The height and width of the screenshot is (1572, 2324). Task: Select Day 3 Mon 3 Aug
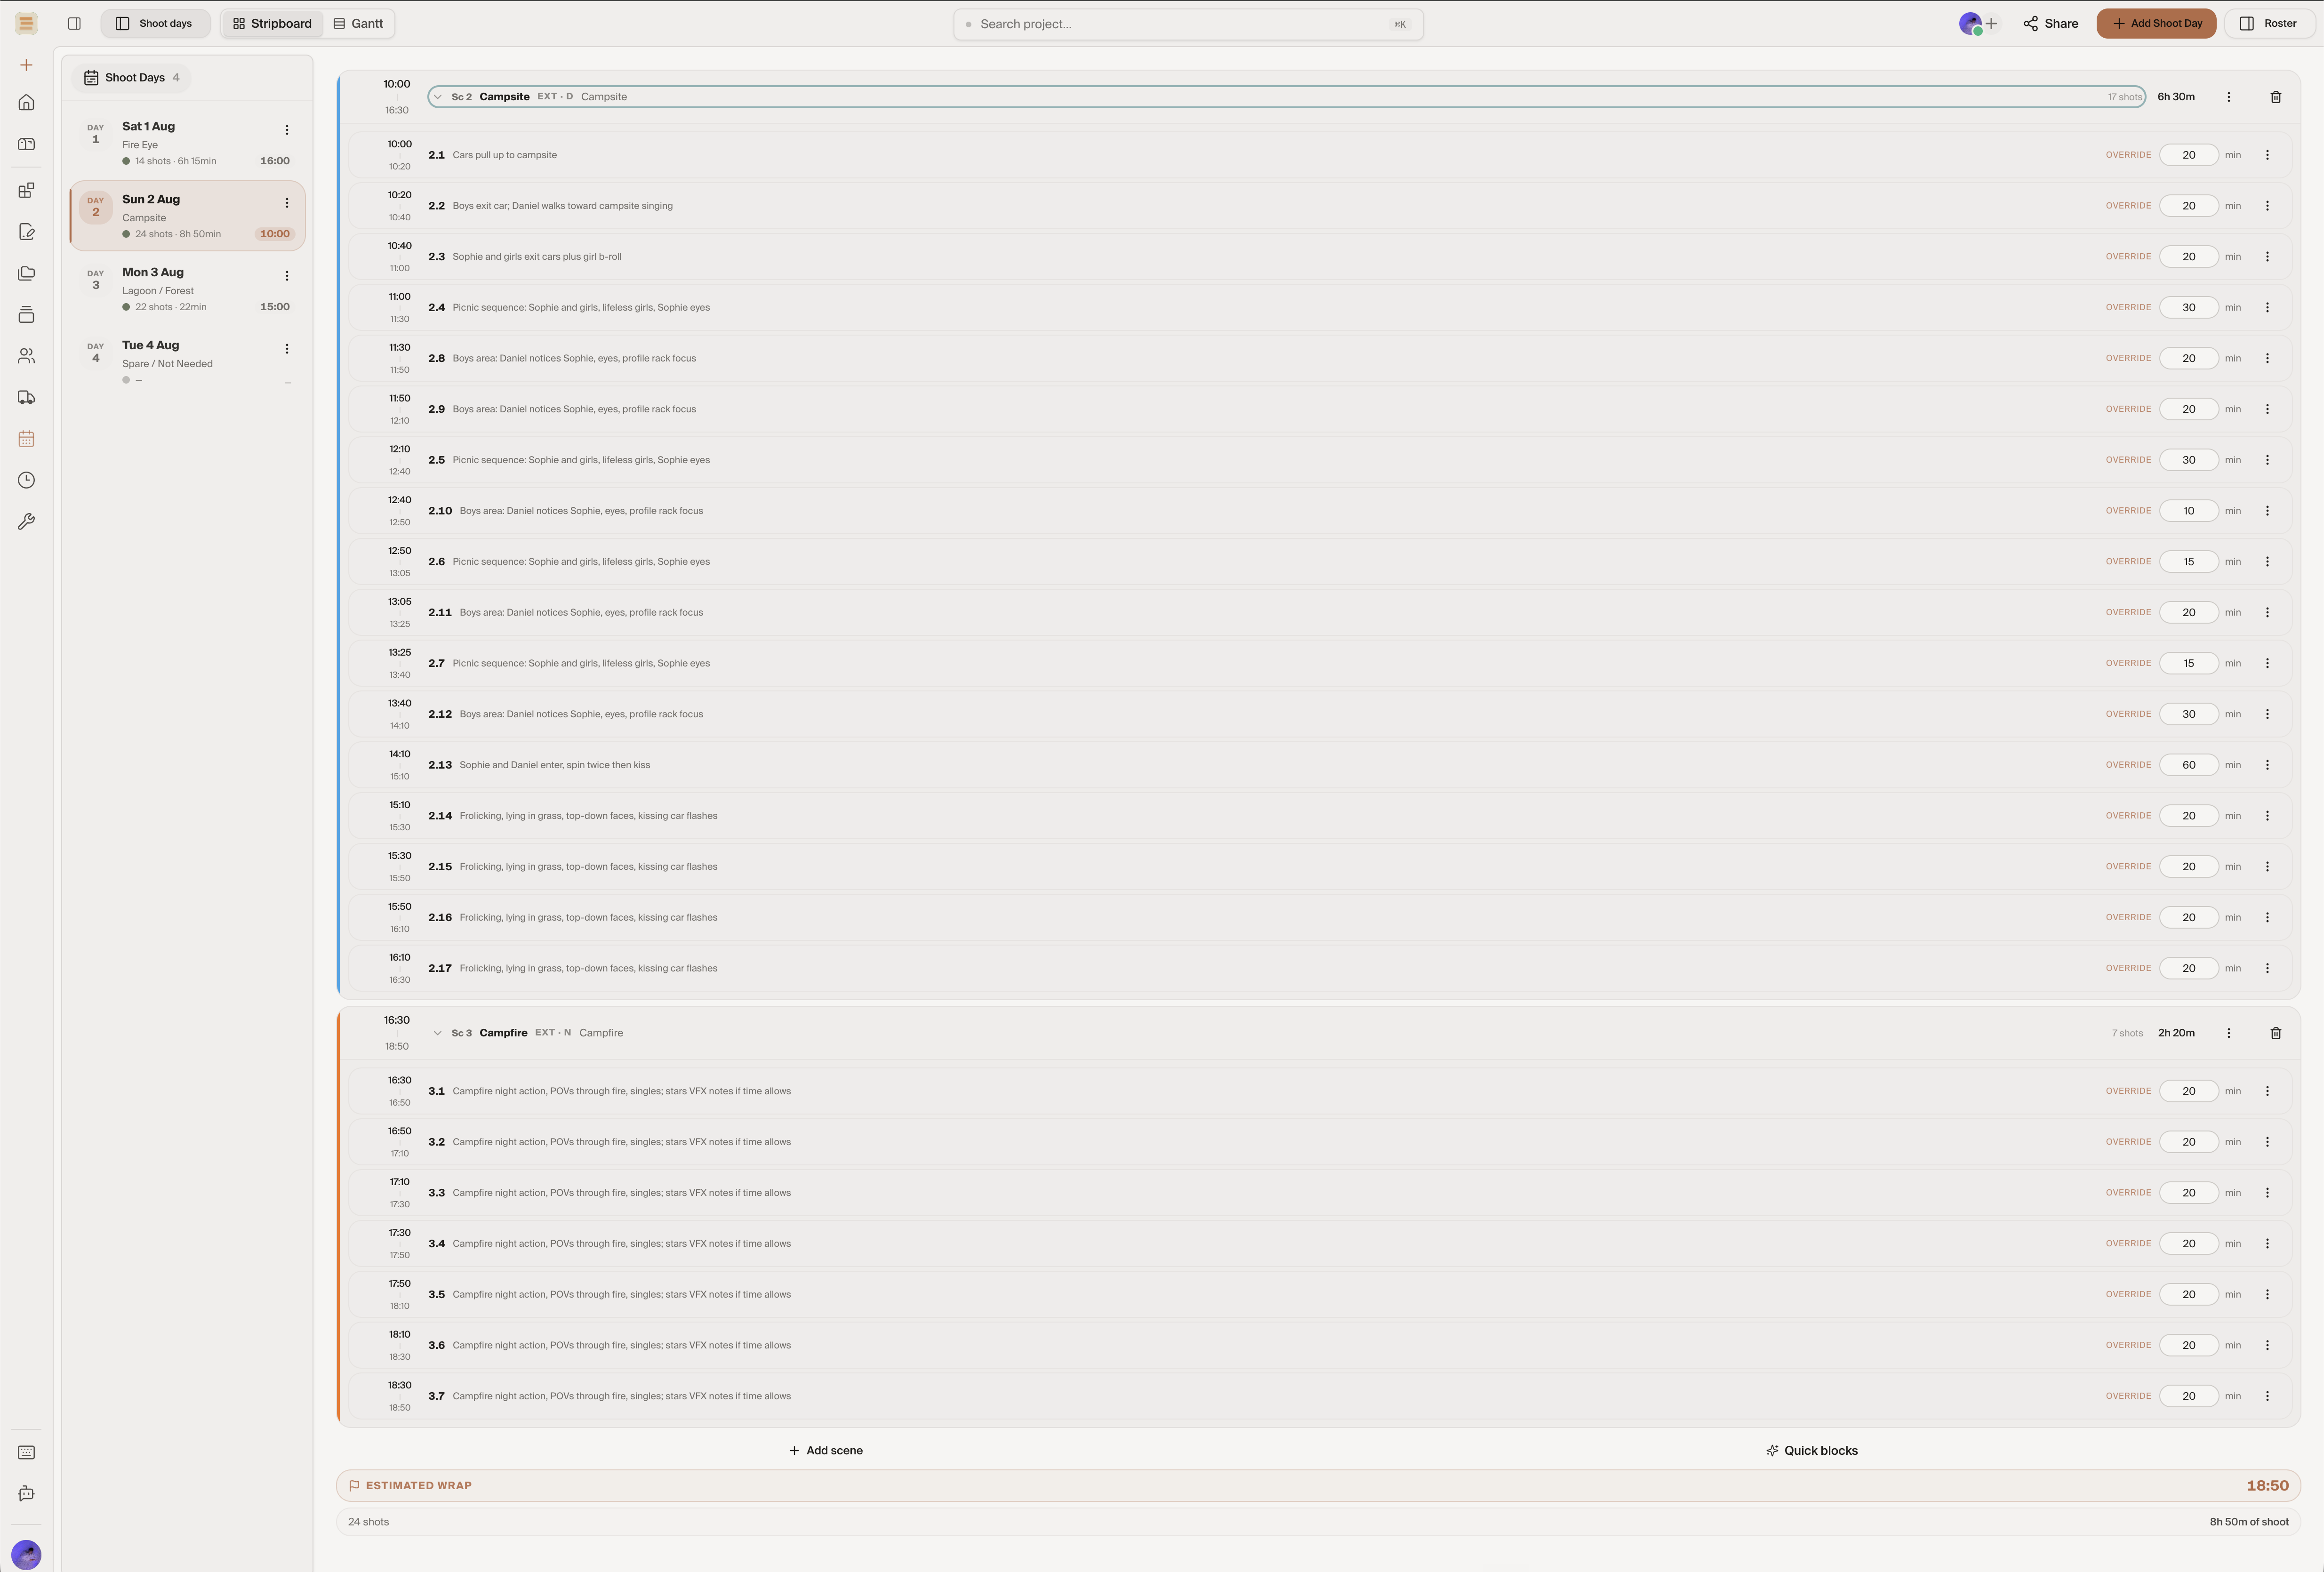pos(187,288)
